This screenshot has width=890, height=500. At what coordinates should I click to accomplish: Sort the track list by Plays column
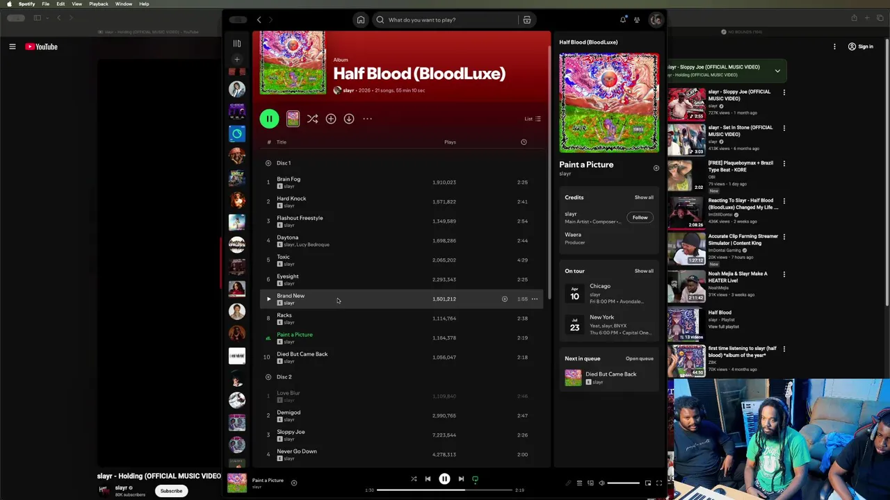(450, 142)
